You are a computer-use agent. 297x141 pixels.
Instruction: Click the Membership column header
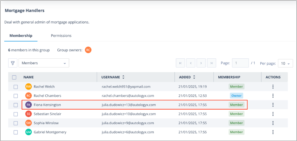(x=229, y=77)
